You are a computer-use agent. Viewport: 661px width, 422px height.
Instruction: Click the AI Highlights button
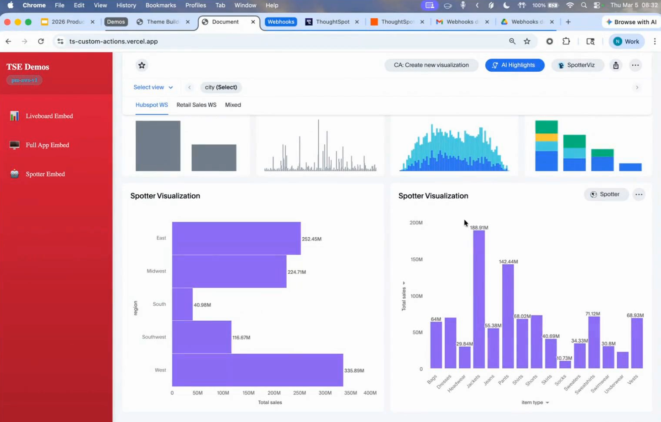pyautogui.click(x=514, y=65)
